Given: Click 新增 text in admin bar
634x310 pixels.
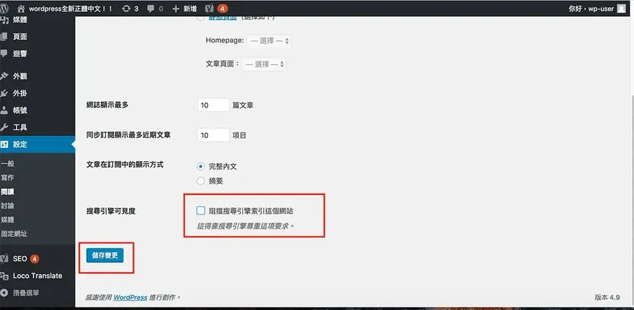Looking at the screenshot, I should point(190,8).
